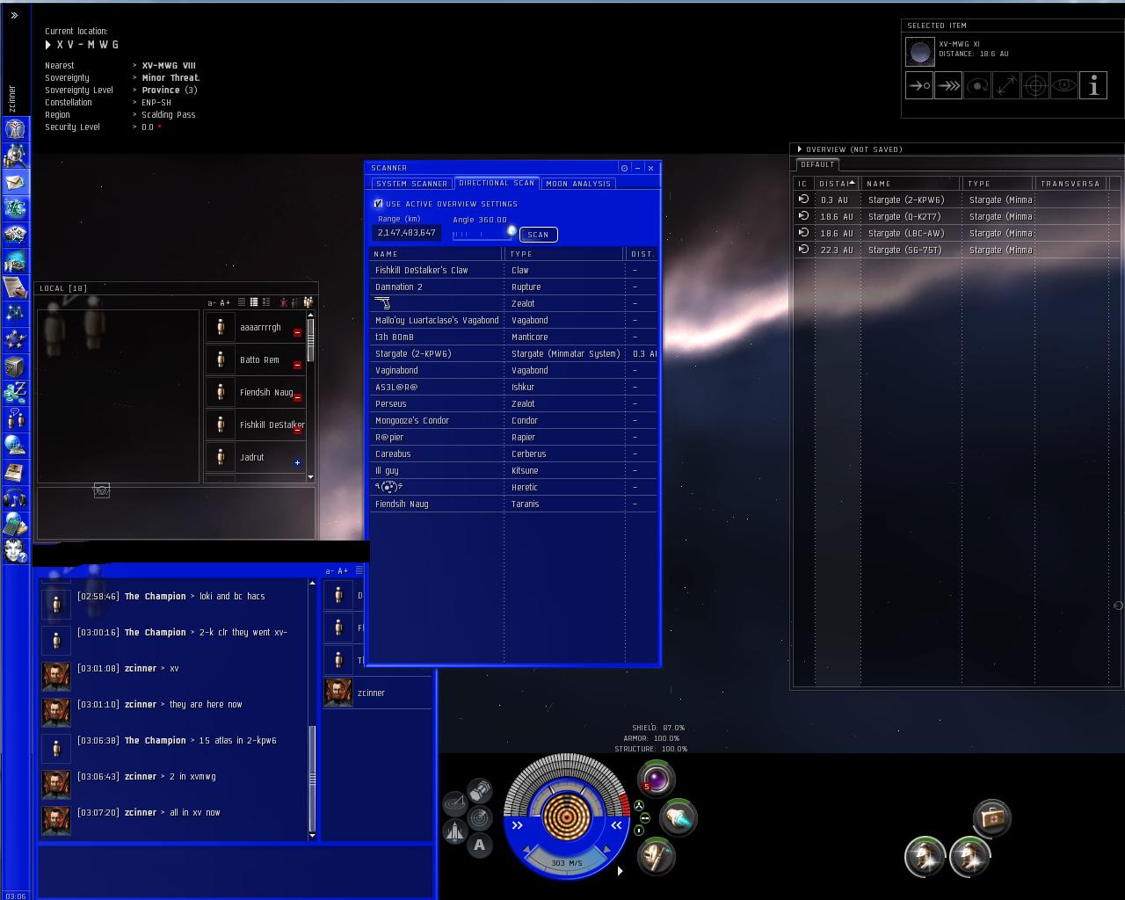Click the ship speed gauge at 303 M/S
This screenshot has height=900, width=1125.
[567, 863]
